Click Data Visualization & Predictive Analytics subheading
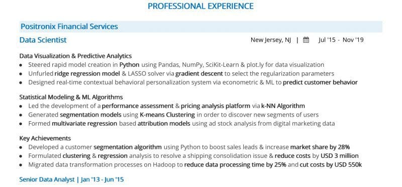Screen dimensions: 402x187 [x=76, y=56]
